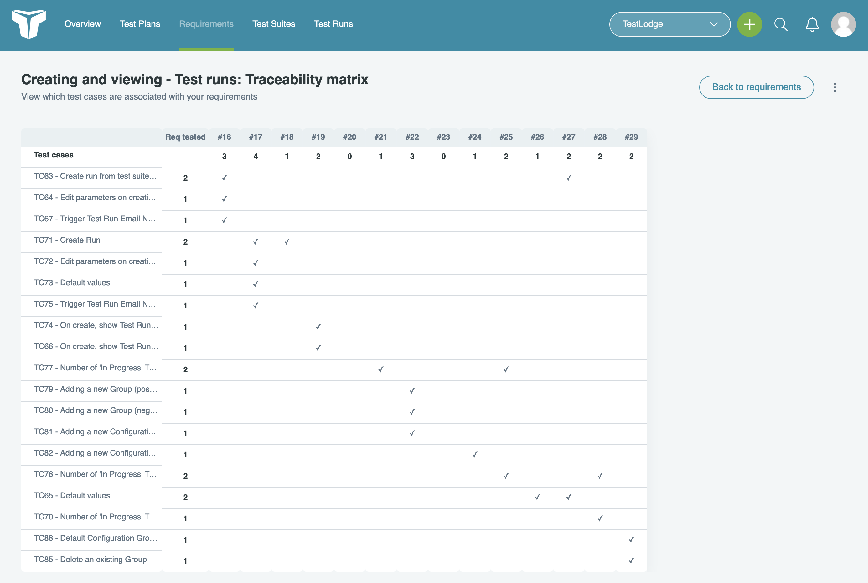Click requirement column header #17
This screenshot has width=868, height=583.
(256, 137)
